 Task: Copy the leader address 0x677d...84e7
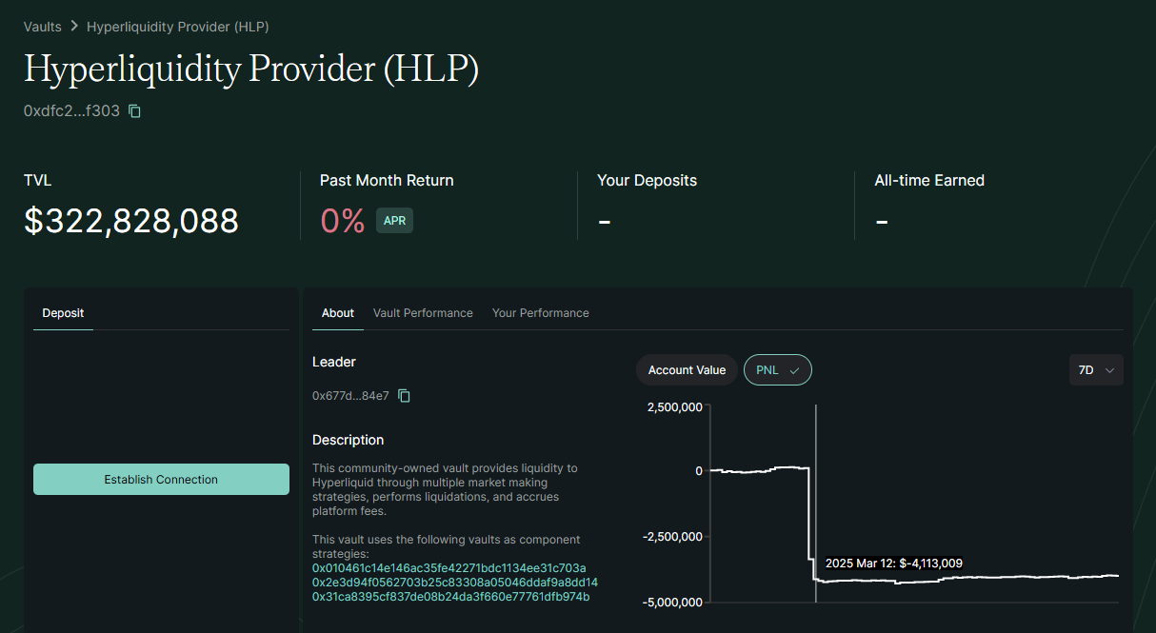coord(404,395)
